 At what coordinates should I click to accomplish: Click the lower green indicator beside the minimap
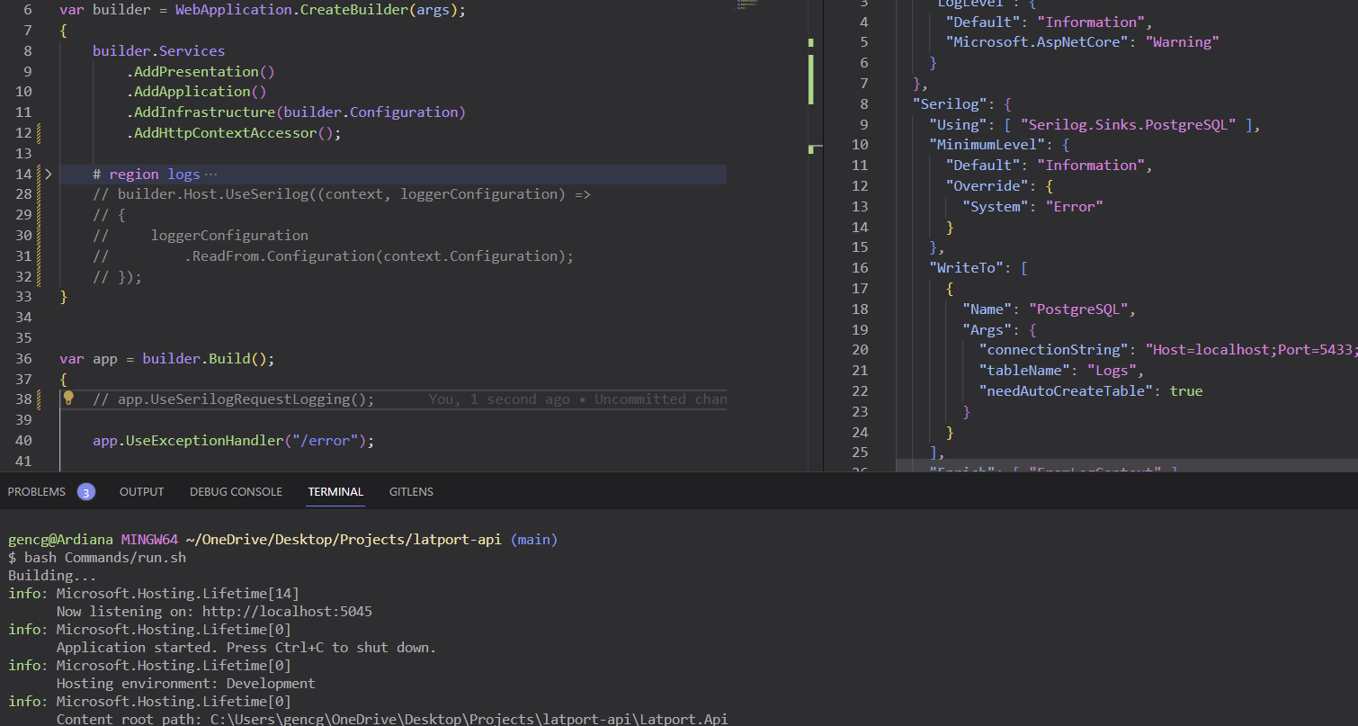pos(811,146)
